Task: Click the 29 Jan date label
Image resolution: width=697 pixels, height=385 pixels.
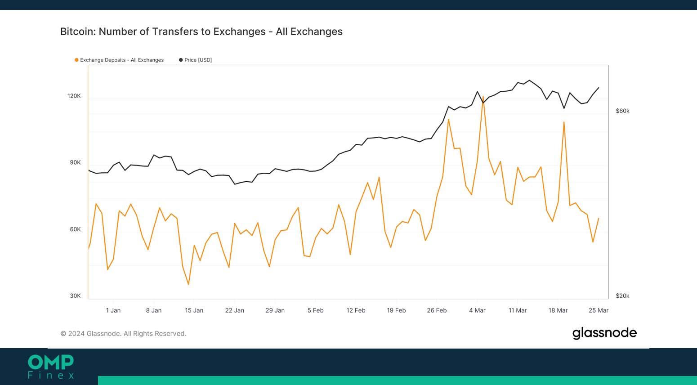Action: click(x=275, y=310)
